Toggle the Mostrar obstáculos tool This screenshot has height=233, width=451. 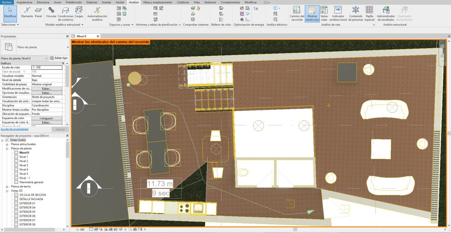pyautogui.click(x=312, y=13)
